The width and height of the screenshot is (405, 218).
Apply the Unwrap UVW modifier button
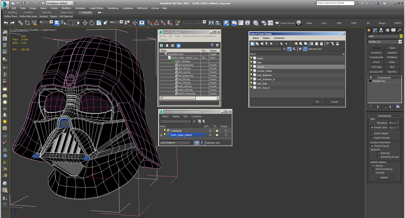coord(376,72)
